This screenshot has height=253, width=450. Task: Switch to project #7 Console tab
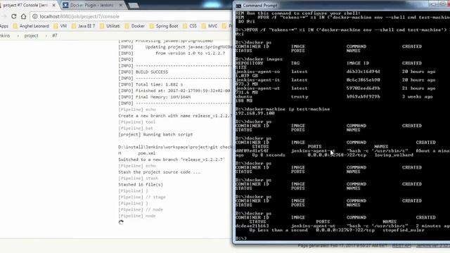click(x=28, y=5)
